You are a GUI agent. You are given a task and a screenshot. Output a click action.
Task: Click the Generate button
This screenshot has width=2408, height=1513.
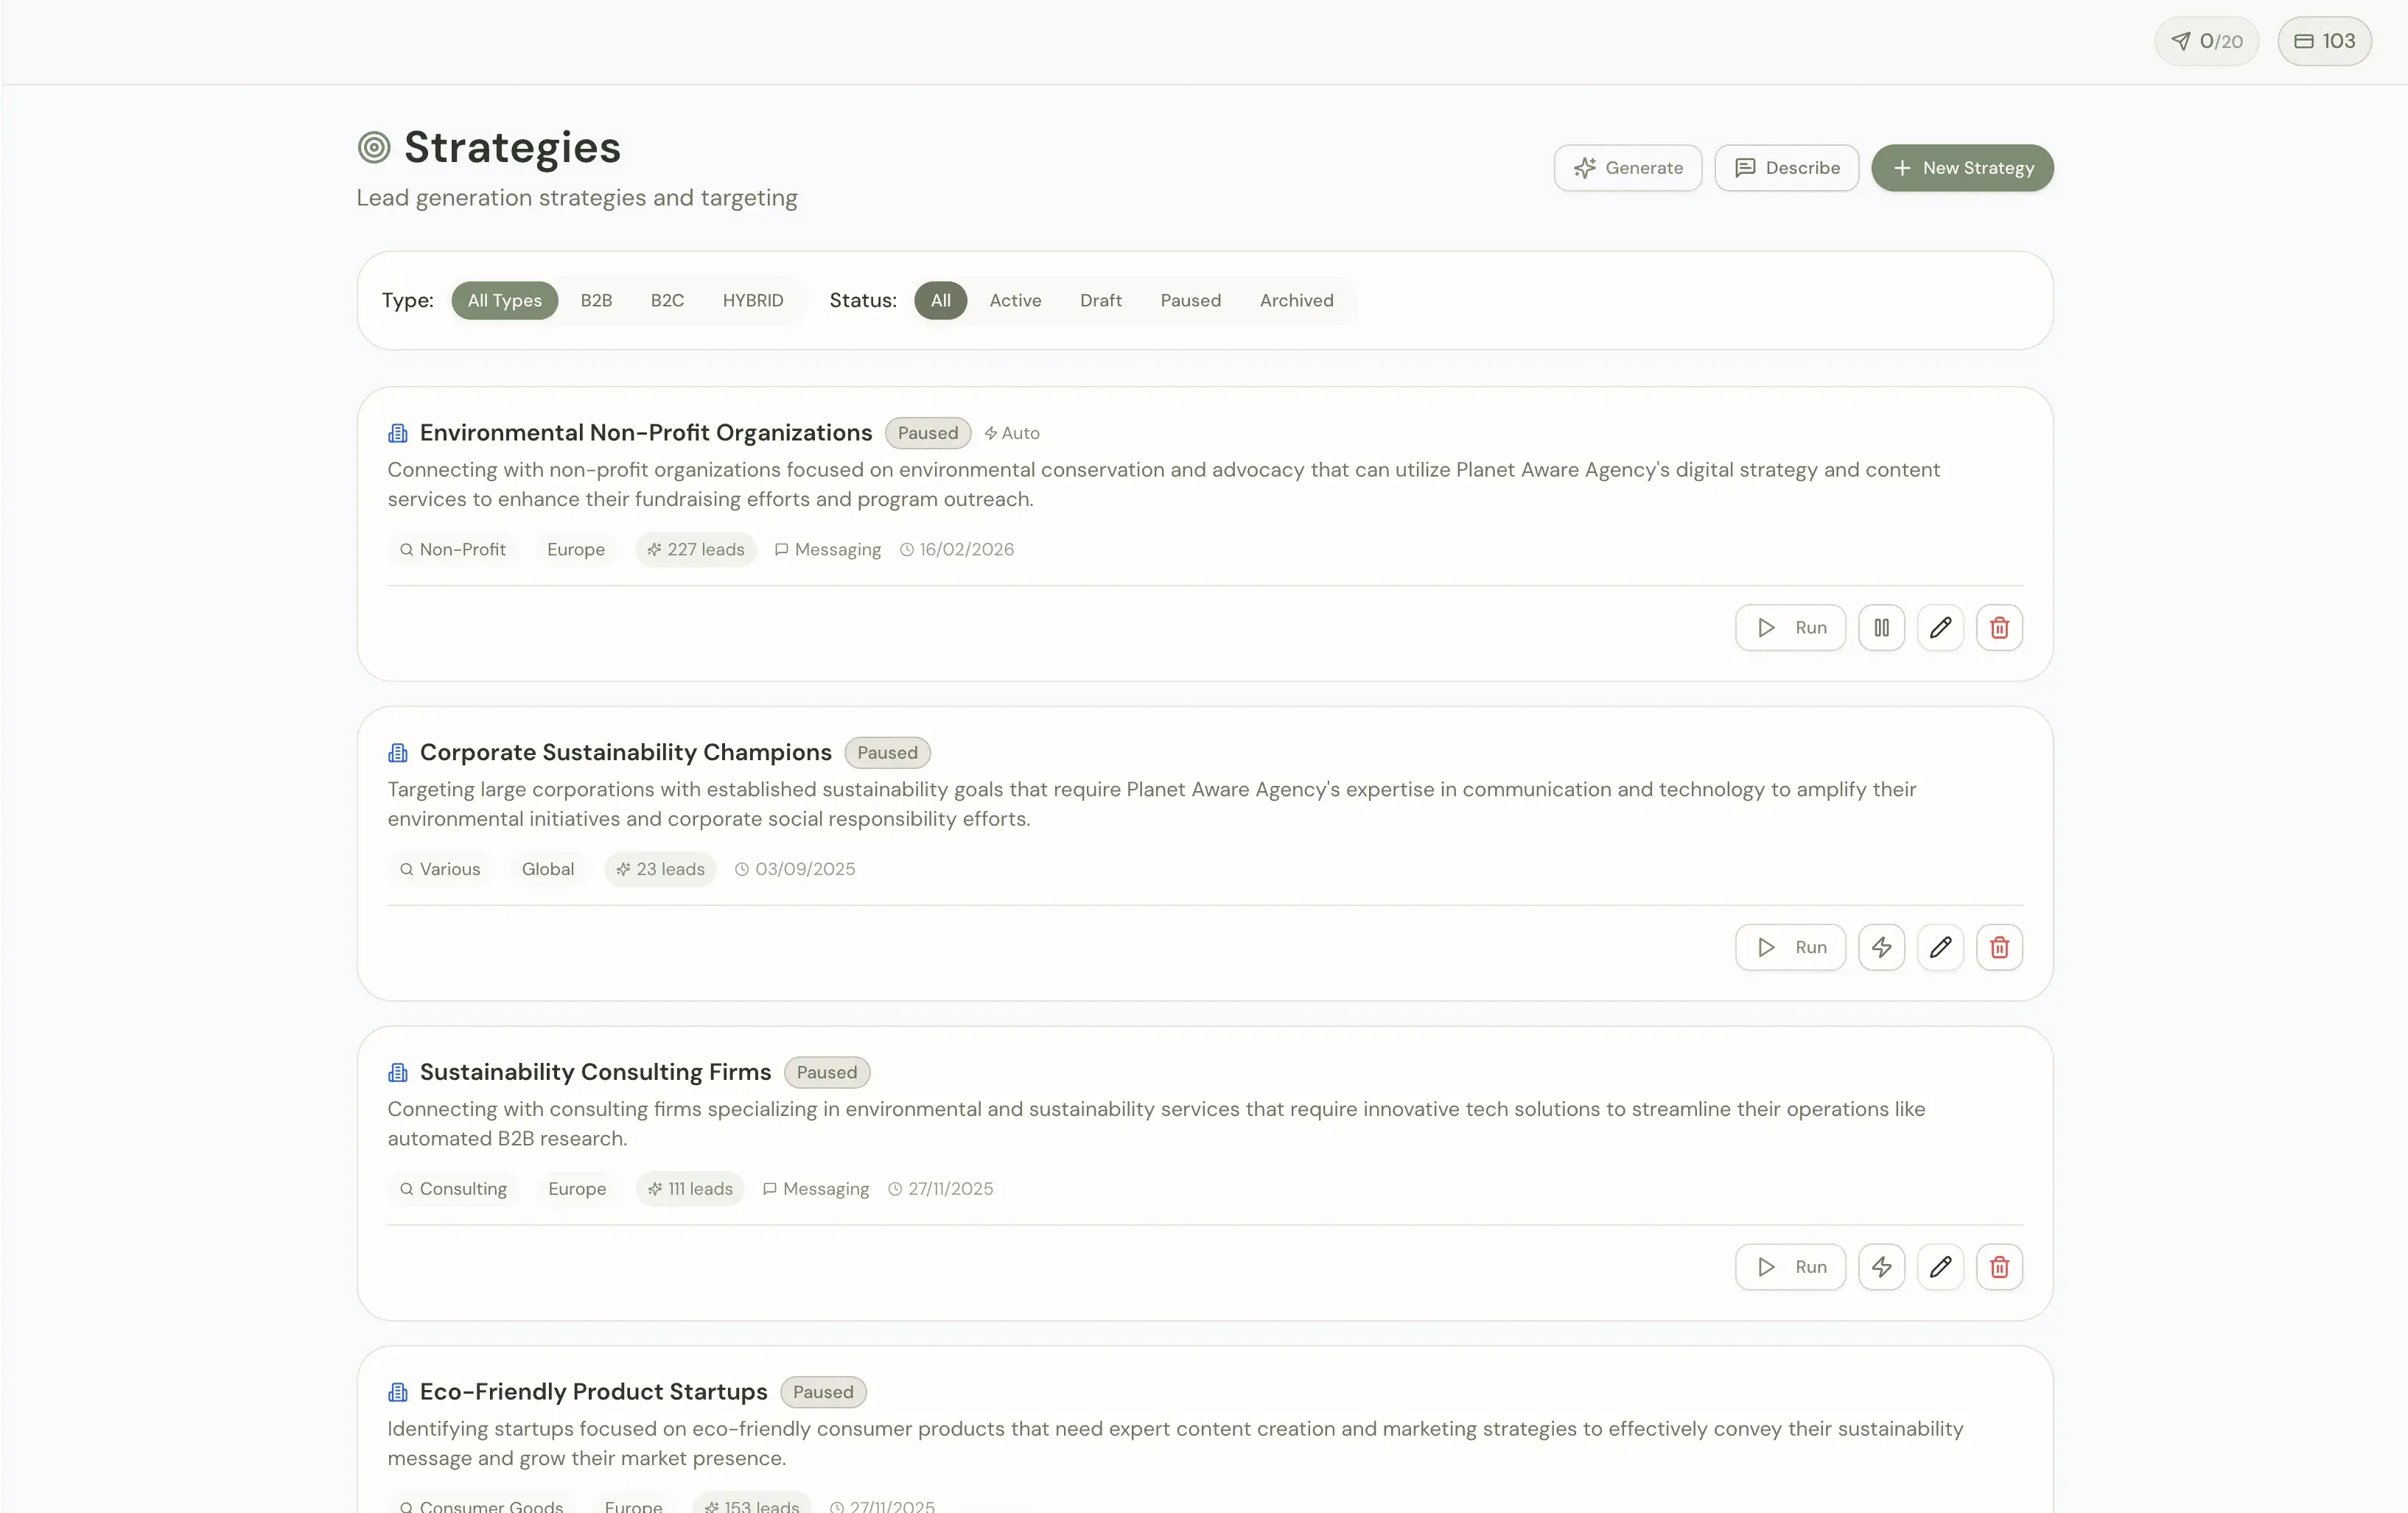(1627, 167)
